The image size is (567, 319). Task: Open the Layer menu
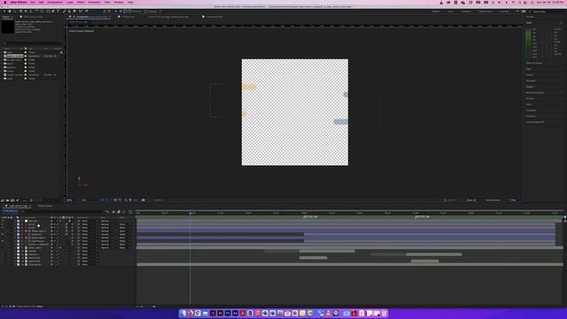70,2
